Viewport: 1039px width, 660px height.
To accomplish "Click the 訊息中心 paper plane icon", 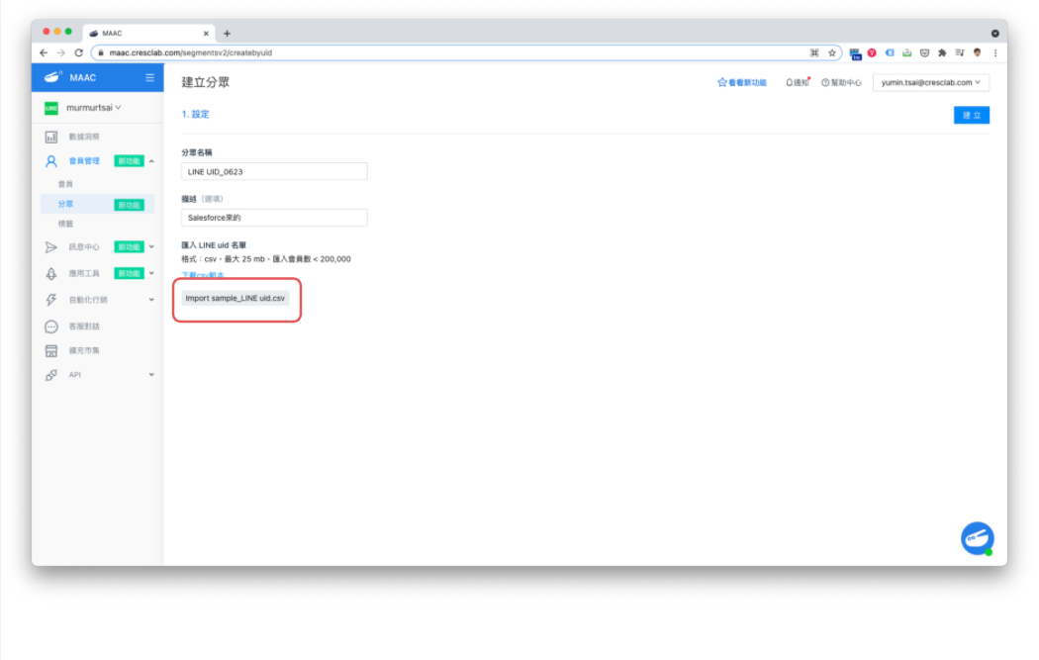I will [51, 247].
